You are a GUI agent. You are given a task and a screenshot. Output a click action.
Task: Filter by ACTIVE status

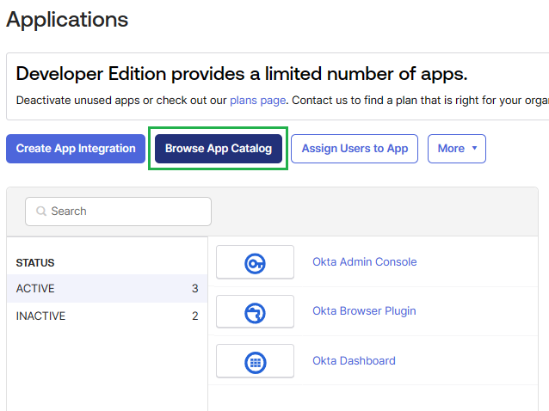pos(108,289)
